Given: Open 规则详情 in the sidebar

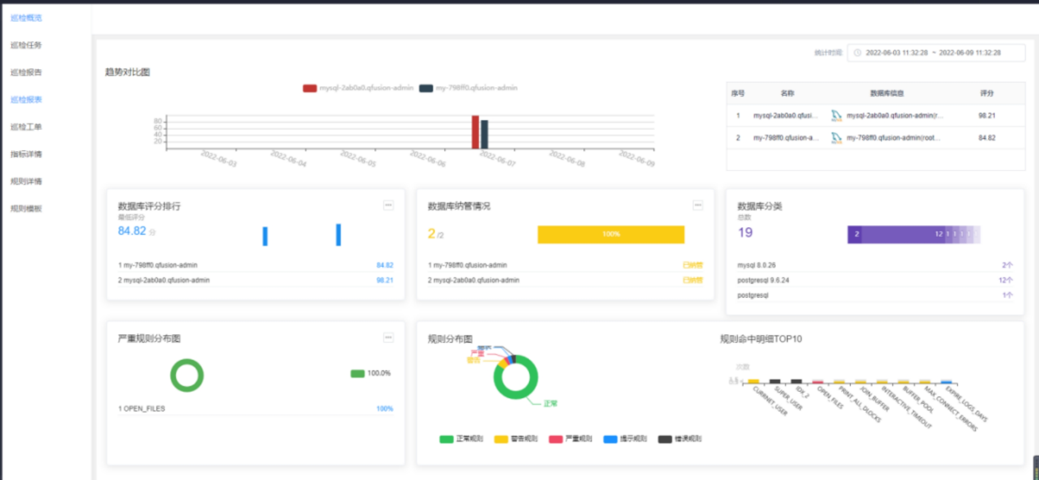Looking at the screenshot, I should pos(26,181).
